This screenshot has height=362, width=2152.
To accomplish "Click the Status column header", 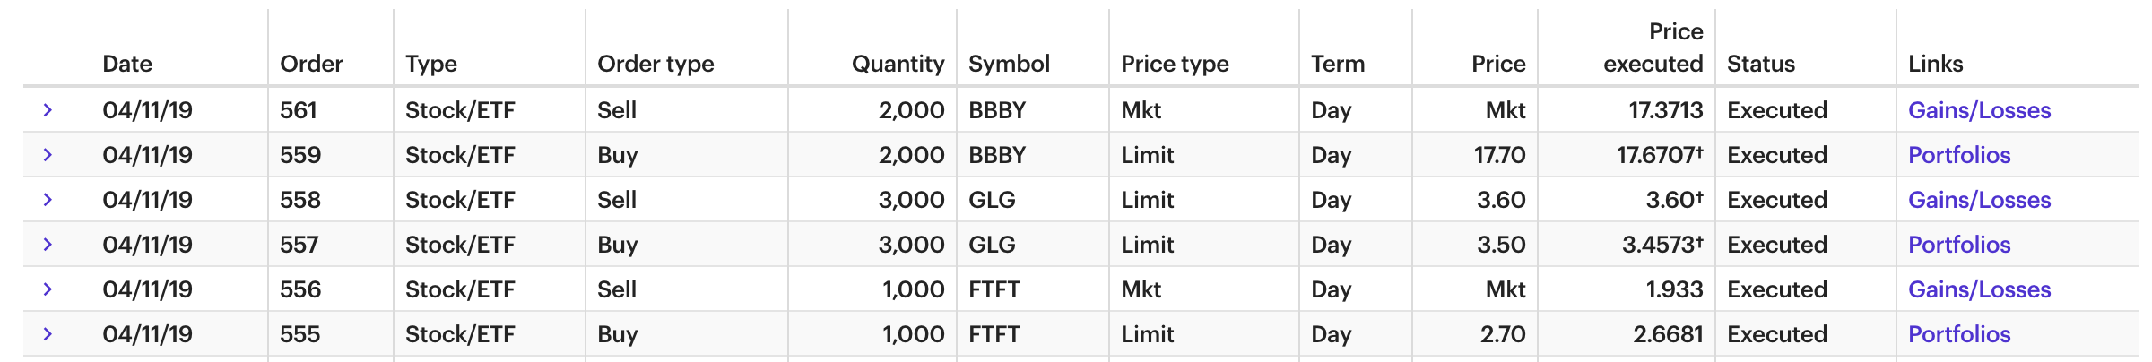I will [1761, 64].
